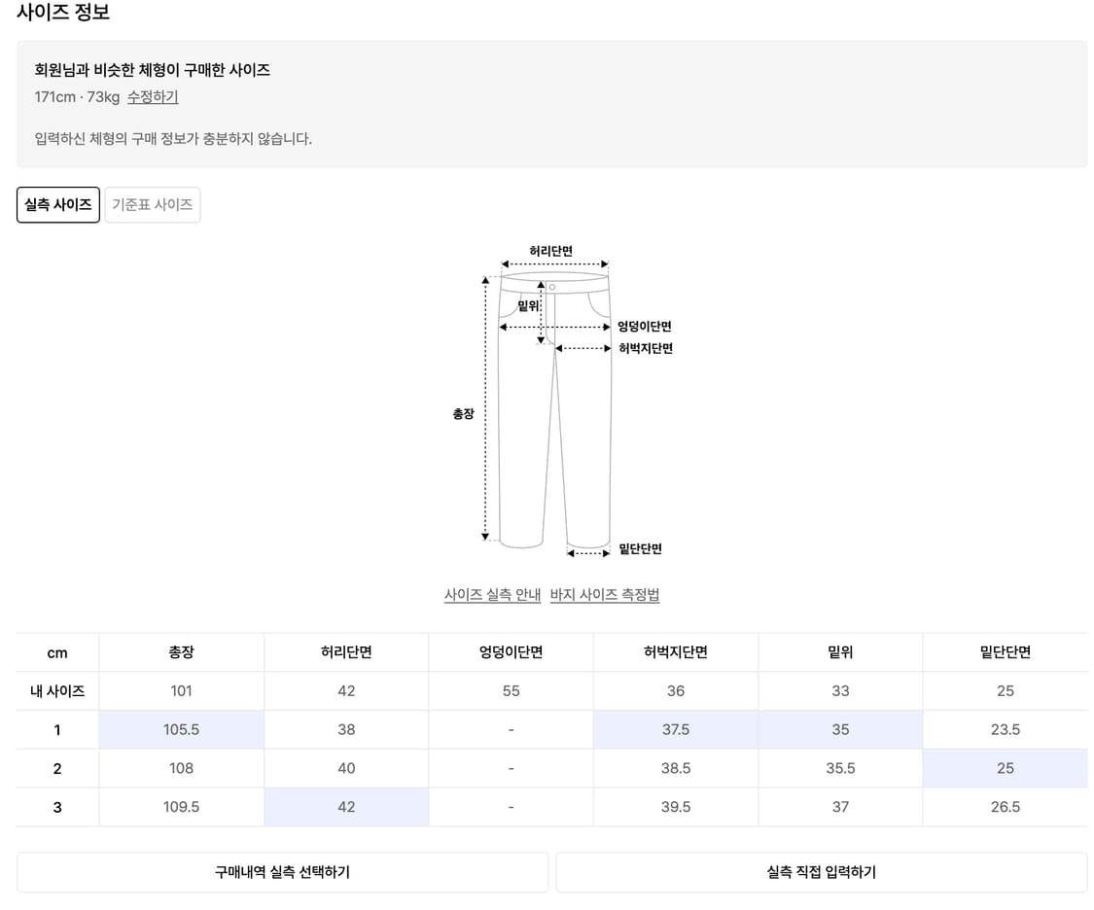The image size is (1094, 910).
Task: Click the 밑단단면 column header
Action: [x=1006, y=652]
